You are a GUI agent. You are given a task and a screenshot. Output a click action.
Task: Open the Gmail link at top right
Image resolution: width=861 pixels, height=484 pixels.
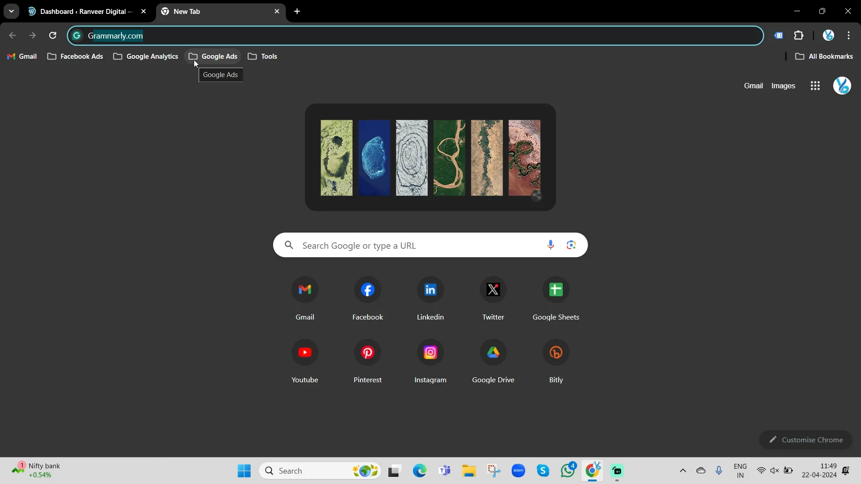(x=753, y=86)
